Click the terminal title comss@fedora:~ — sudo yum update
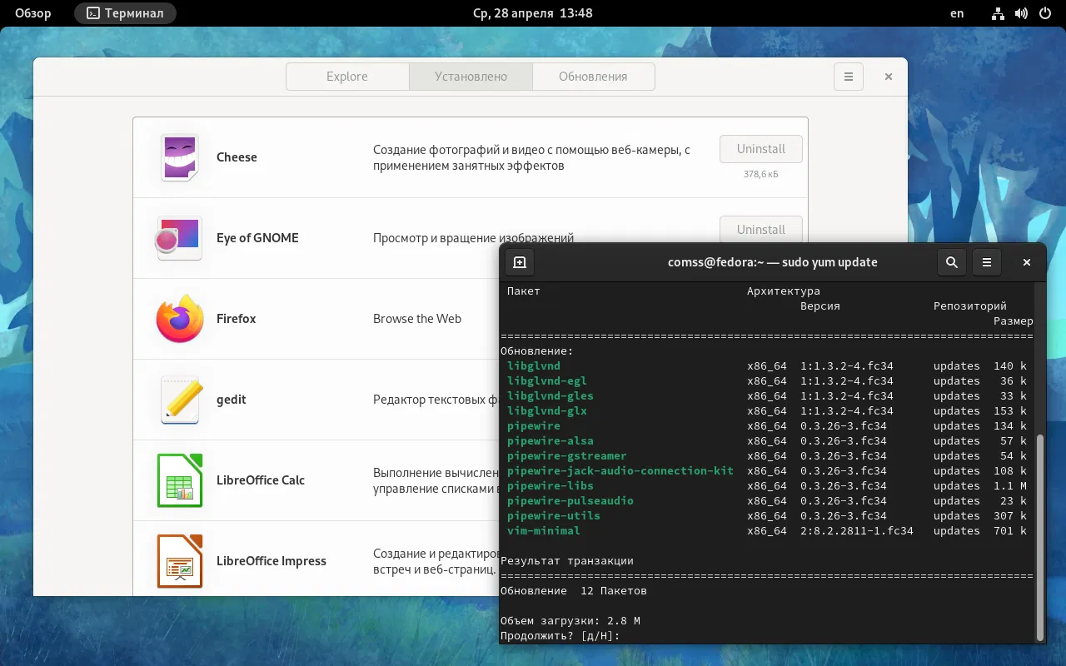Image resolution: width=1066 pixels, height=666 pixels. 773,262
